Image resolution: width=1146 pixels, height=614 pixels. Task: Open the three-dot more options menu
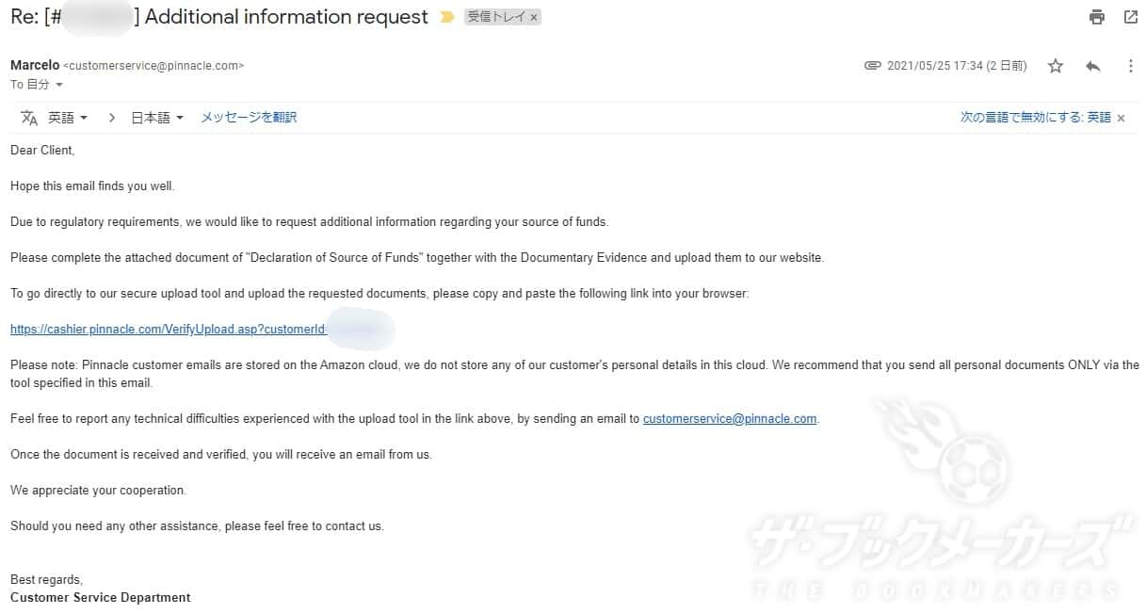[x=1131, y=66]
